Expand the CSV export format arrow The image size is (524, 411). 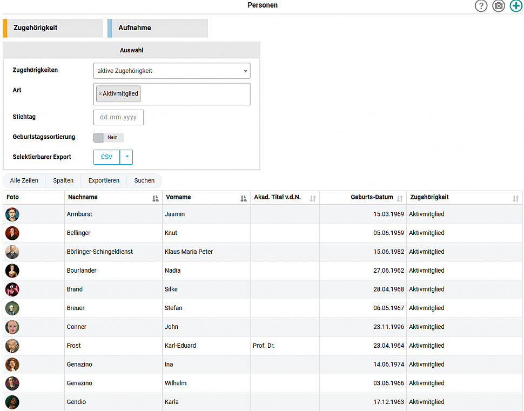[x=126, y=157]
